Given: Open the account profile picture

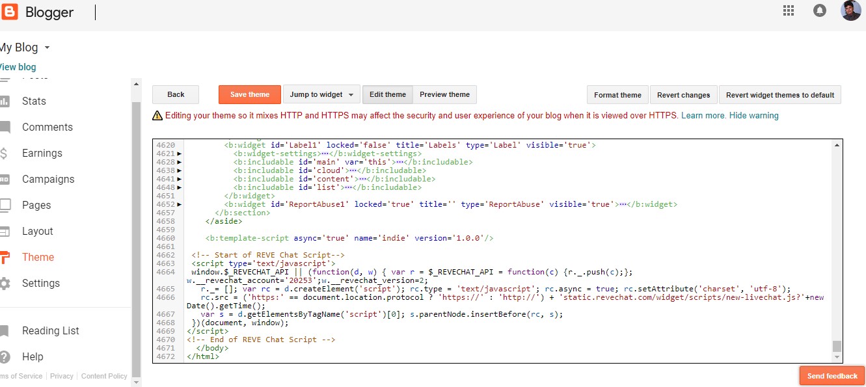Looking at the screenshot, I should 850,11.
